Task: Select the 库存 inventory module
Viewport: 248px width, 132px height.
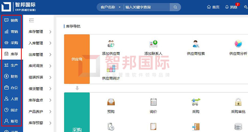Action: tap(11, 54)
